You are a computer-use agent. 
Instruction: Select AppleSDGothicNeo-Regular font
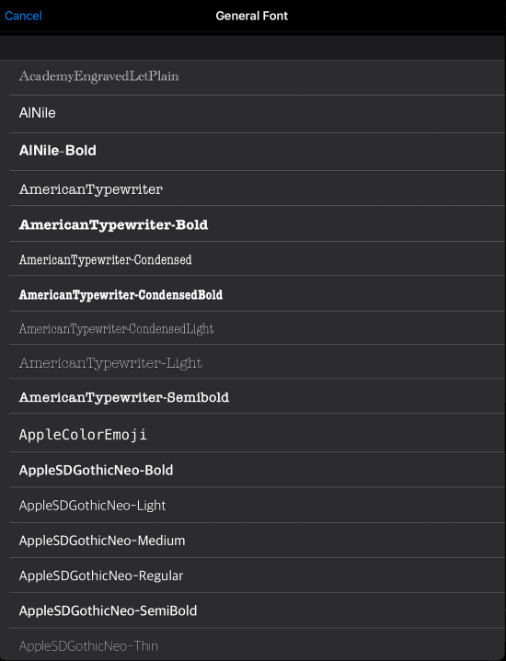pos(253,575)
